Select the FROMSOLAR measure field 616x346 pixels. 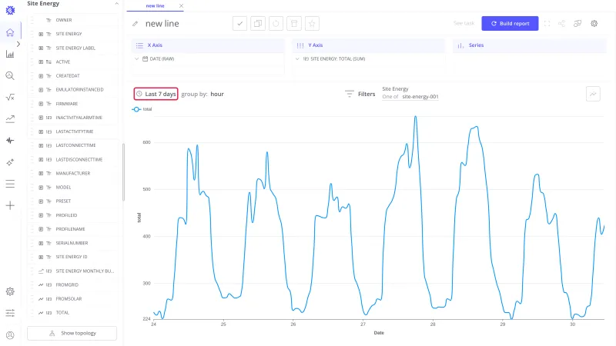click(72, 299)
